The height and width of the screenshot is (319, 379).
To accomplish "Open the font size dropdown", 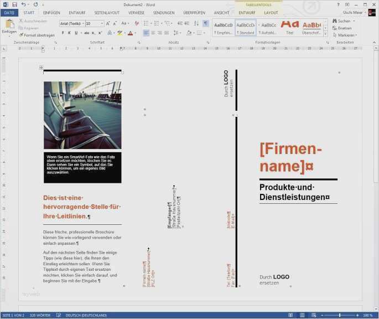I will [x=102, y=23].
